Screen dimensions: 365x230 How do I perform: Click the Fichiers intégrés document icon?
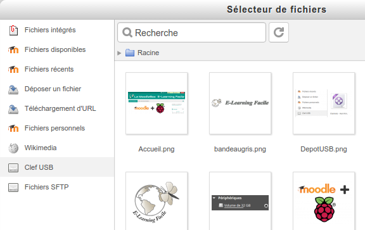coord(13,30)
